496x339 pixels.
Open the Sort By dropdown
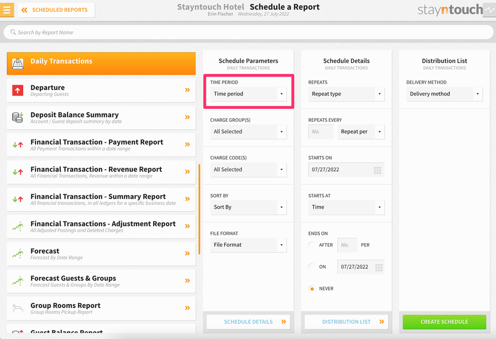pyautogui.click(x=249, y=207)
